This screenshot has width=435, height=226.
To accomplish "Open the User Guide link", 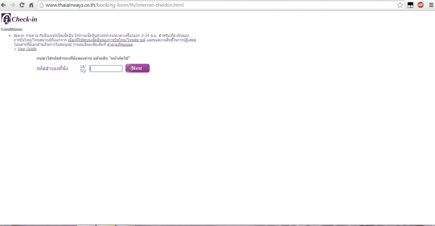I will [x=27, y=49].
